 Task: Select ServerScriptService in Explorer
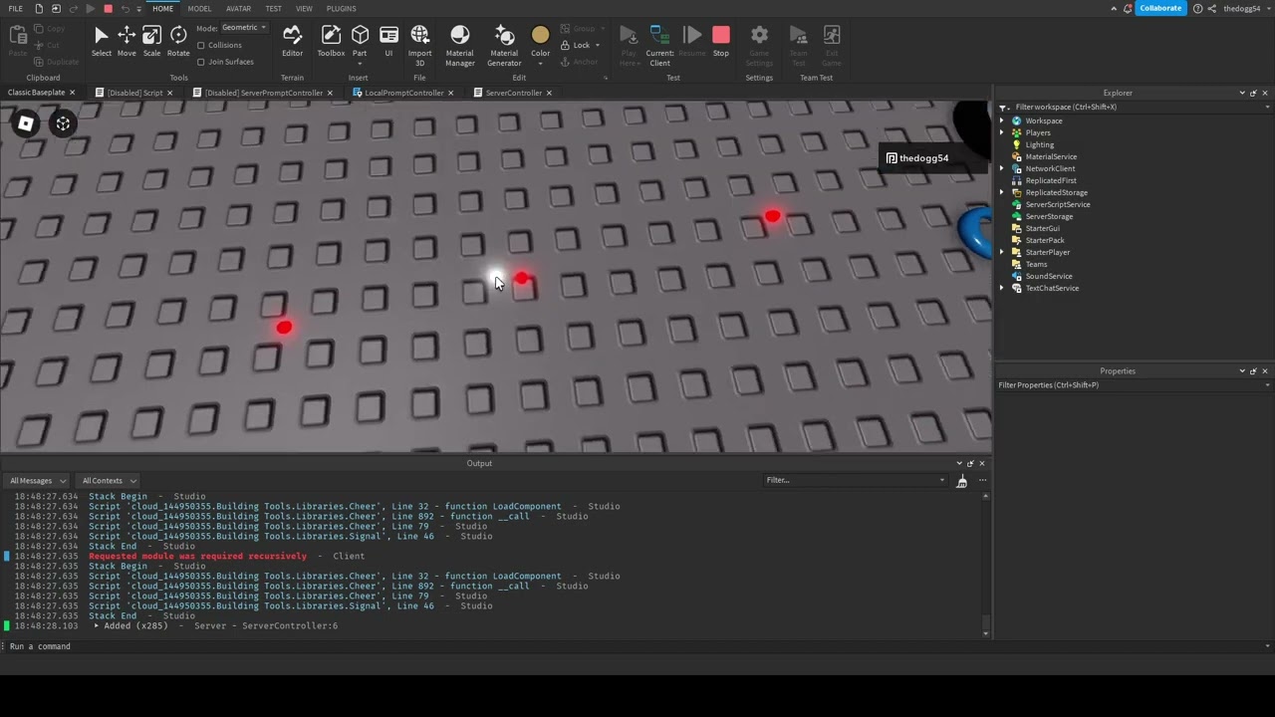[1057, 205]
